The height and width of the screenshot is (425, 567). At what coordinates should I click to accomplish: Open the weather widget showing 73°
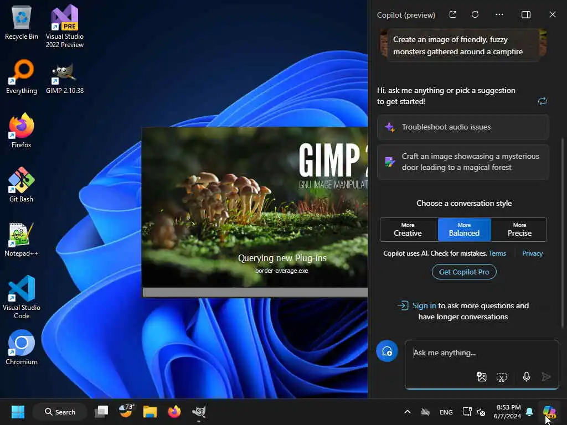click(126, 411)
